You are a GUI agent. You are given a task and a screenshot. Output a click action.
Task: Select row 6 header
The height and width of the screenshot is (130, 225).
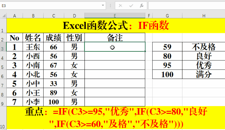pos(3,74)
